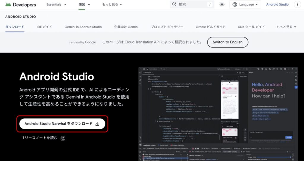Download Android Studio Narwhal

pos(62,124)
